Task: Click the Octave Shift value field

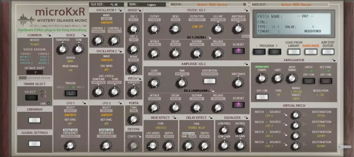Action: pos(35,72)
